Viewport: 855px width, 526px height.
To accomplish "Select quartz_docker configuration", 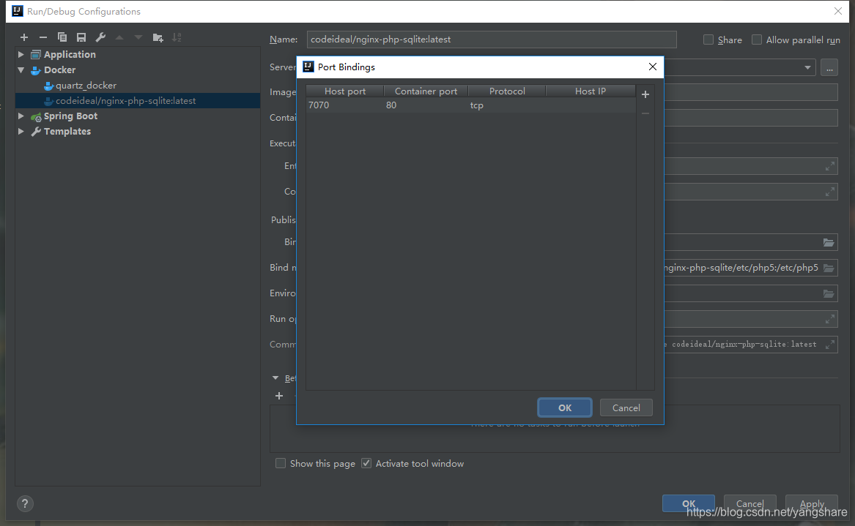I will pos(86,86).
